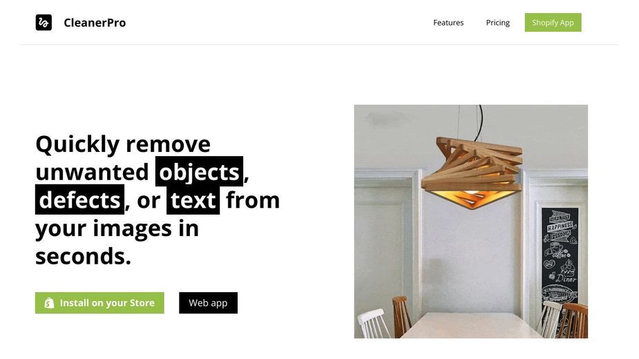Click the green Shopify App button
639x359 pixels.
coord(553,22)
